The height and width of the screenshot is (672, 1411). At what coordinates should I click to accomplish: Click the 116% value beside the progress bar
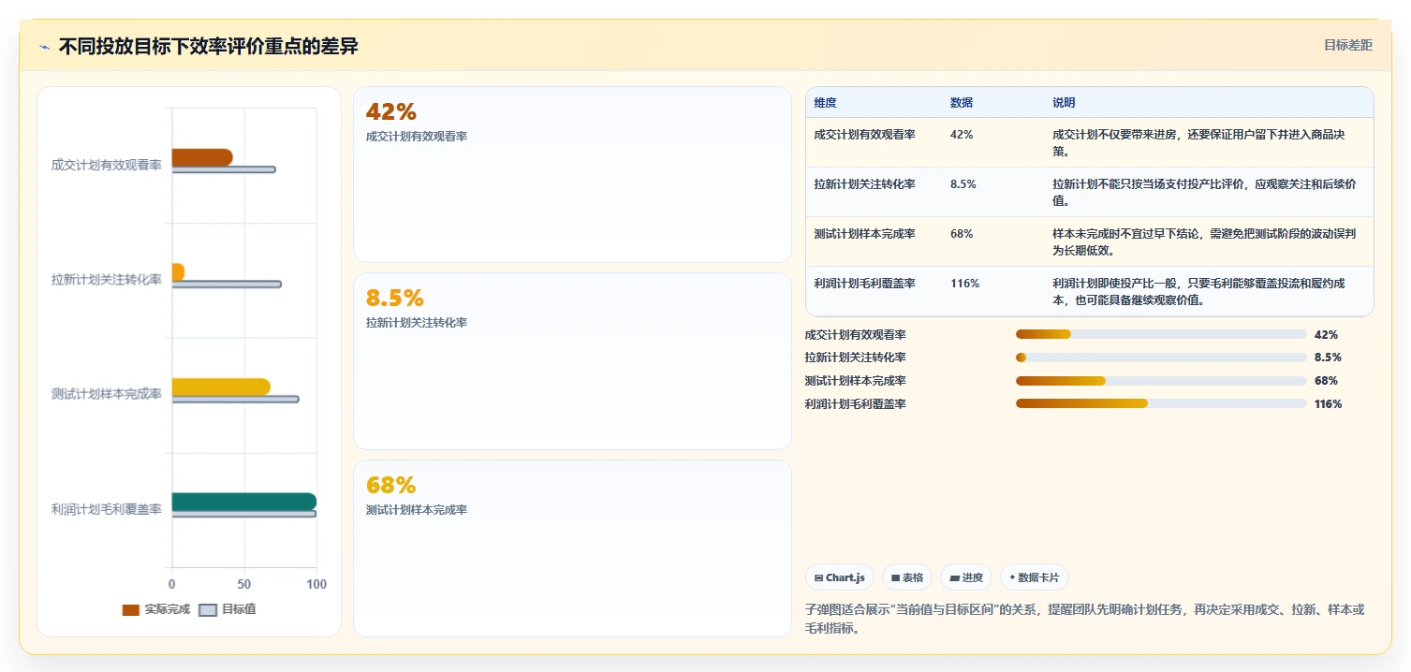coord(1328,404)
